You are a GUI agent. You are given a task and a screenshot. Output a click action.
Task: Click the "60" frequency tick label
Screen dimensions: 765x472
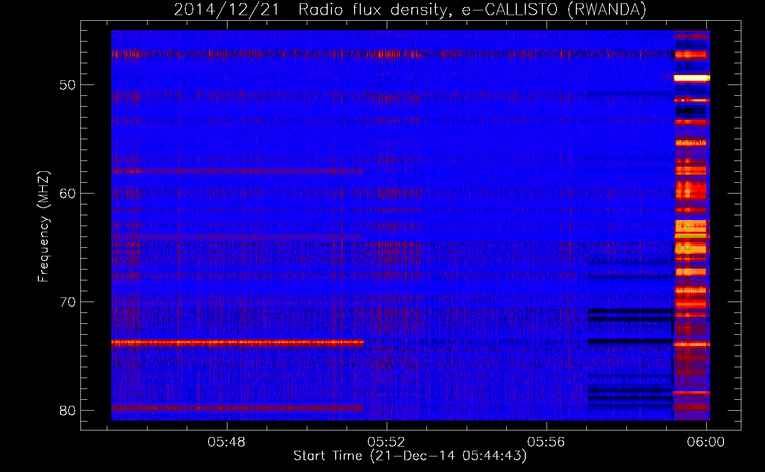[x=68, y=193]
